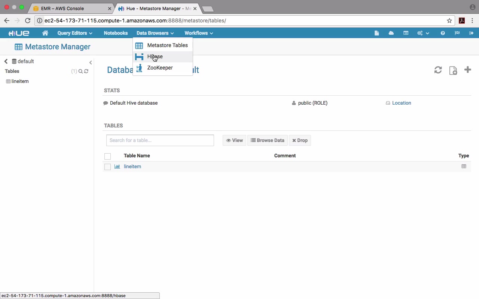The image size is (479, 299).
Task: Go back from the default database arrow
Action: click(6, 61)
